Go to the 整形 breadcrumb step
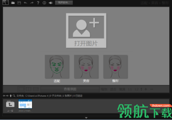The width and height of the screenshot is (172, 120). click(165, 3)
